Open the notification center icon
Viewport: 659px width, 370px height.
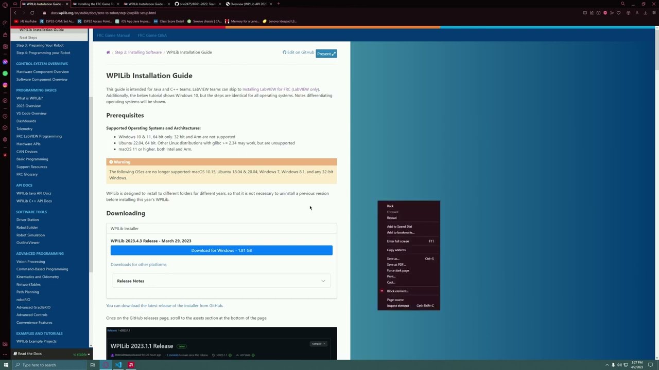click(x=650, y=365)
